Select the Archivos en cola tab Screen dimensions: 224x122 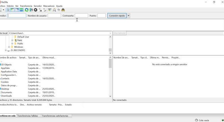(x=8, y=116)
